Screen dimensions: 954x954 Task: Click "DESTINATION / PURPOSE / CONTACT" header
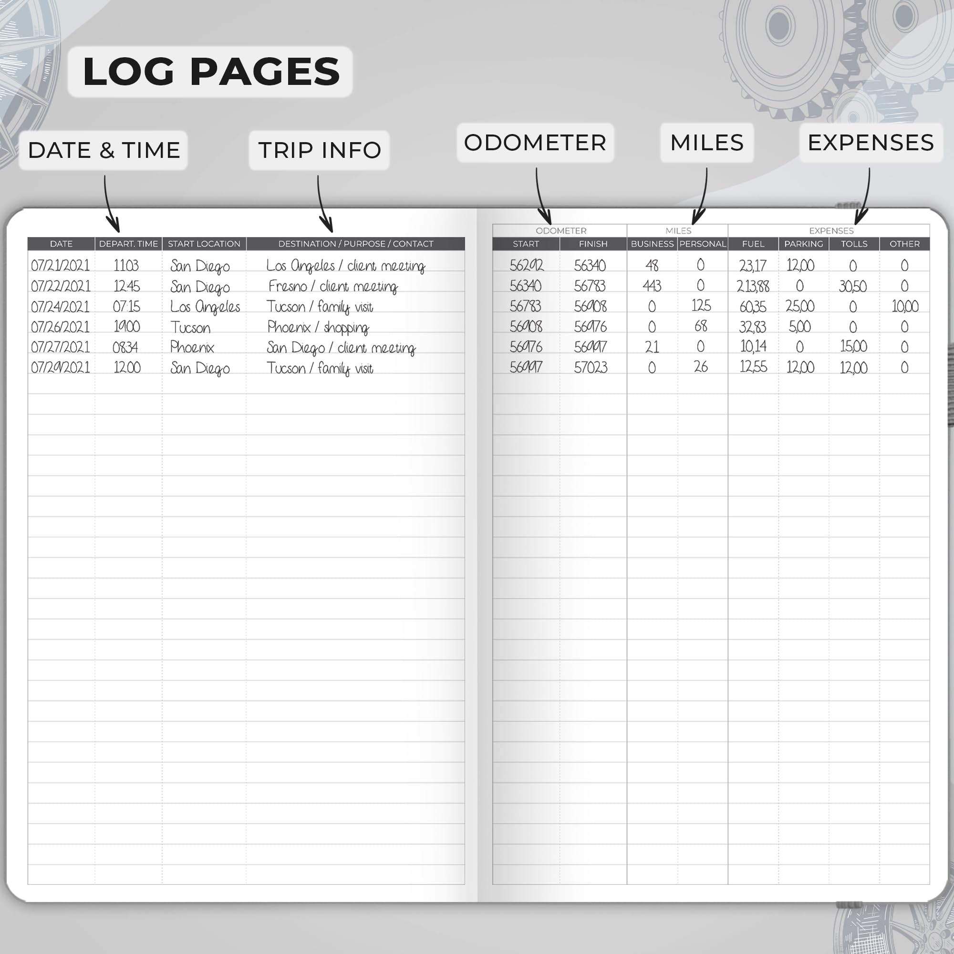[x=355, y=244]
